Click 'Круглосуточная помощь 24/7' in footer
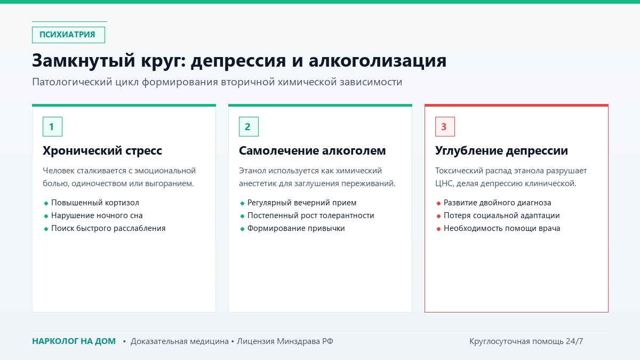 pos(526,341)
